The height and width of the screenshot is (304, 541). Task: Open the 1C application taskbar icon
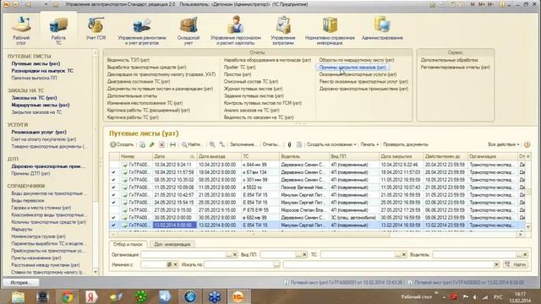[238, 296]
